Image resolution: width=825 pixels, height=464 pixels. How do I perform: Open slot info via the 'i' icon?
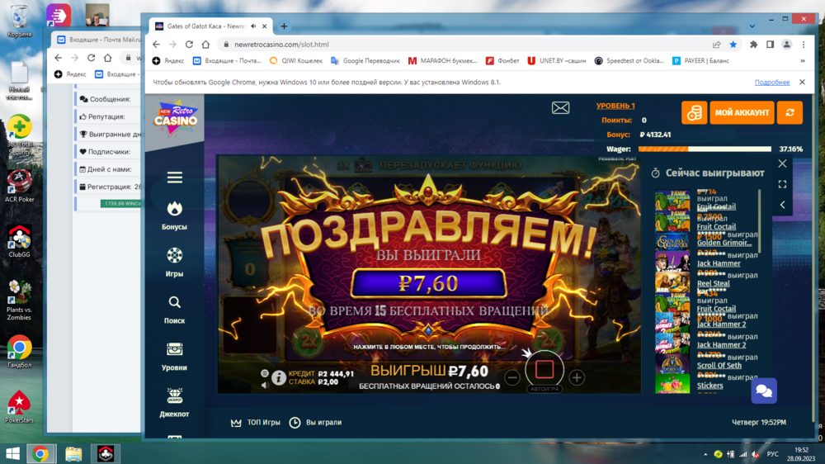pyautogui.click(x=279, y=378)
